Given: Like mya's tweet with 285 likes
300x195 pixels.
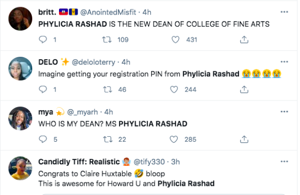Looking at the screenshot, I should [174, 139].
